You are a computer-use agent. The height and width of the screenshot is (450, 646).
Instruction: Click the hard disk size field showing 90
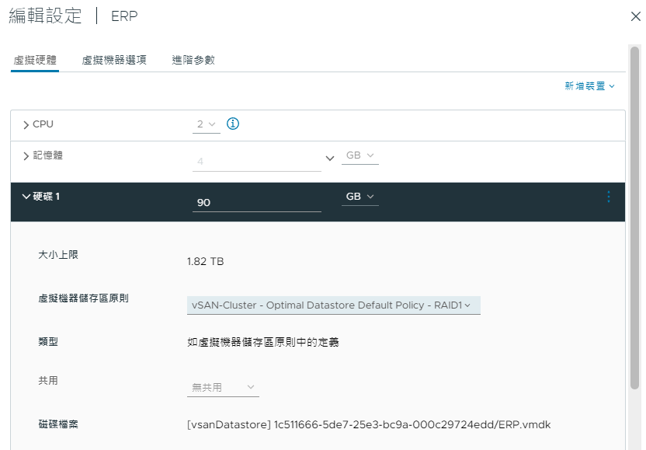tap(257, 203)
